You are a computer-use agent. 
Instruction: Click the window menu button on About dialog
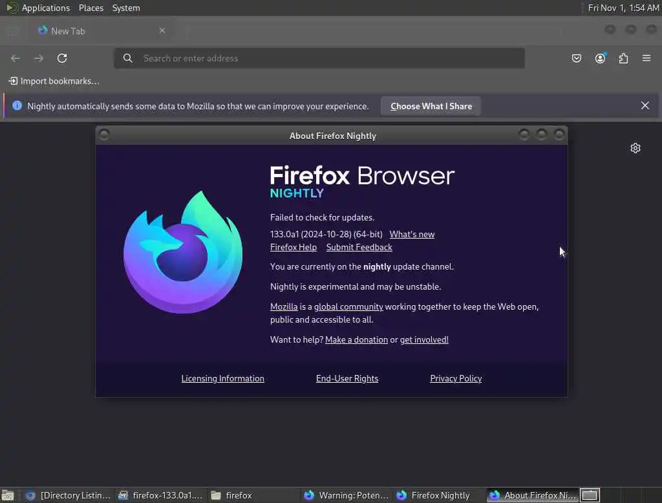point(104,134)
